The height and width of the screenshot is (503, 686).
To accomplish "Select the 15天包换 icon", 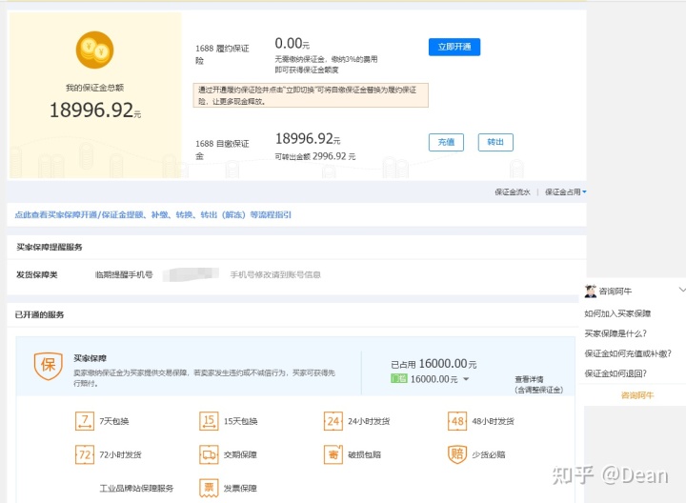I will click(x=209, y=421).
